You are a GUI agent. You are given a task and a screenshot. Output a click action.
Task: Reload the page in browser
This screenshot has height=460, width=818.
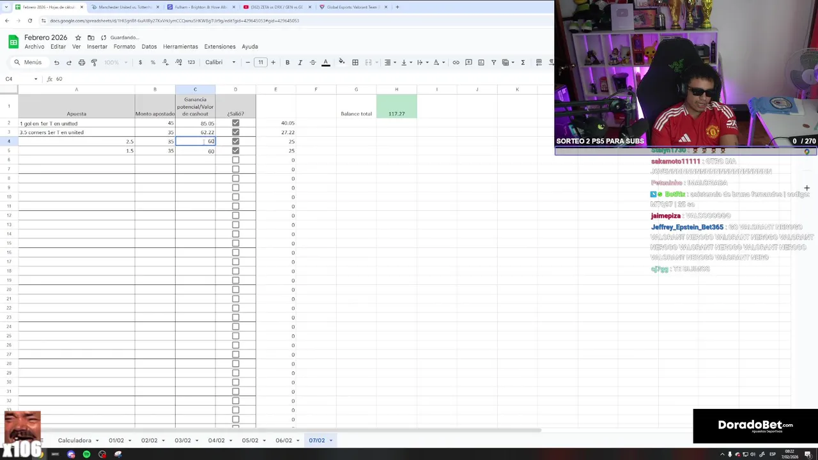point(29,20)
